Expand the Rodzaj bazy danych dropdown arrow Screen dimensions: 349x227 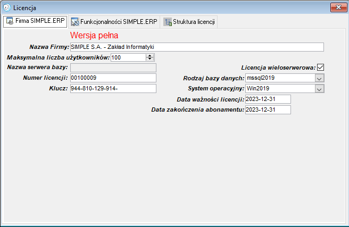(x=319, y=78)
